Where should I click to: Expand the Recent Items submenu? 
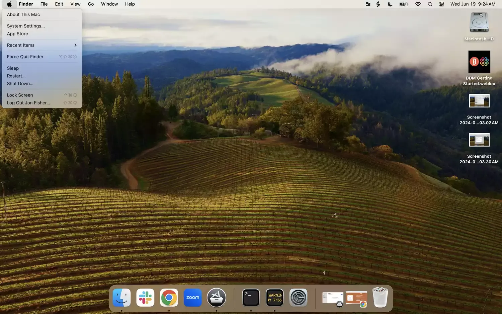21,45
